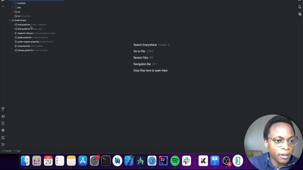Expand the java folder arrow
The width and height of the screenshot is (303, 170).
(x=13, y=8)
